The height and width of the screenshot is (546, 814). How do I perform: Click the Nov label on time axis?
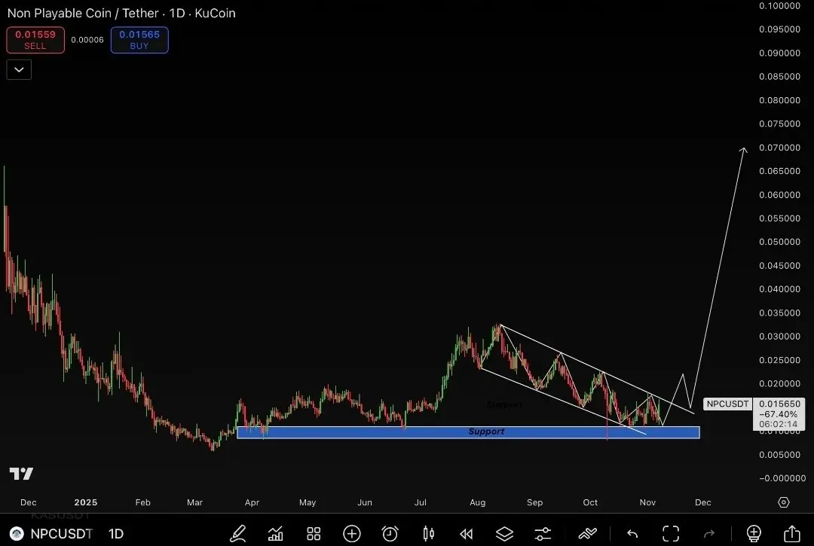[647, 502]
